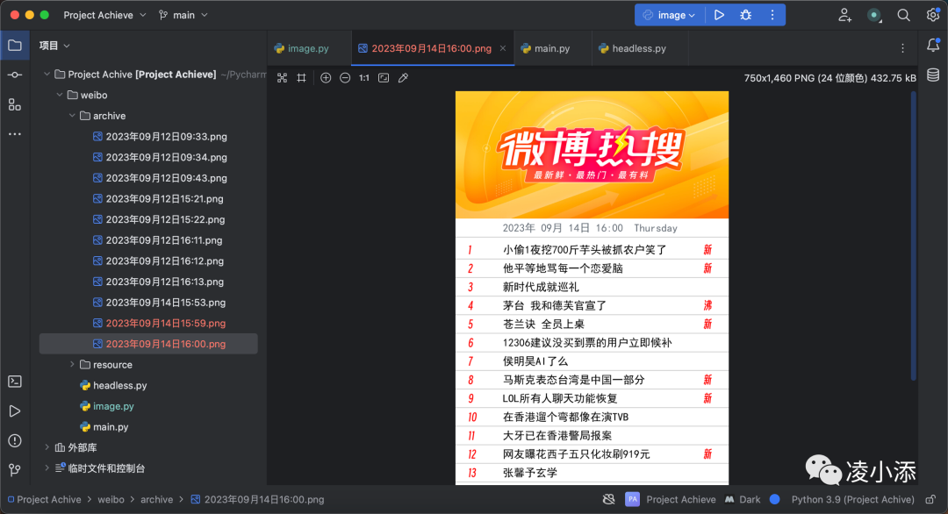Open the 'image' run configuration dropdown
Screen dimensions: 948x514
pyautogui.click(x=669, y=15)
